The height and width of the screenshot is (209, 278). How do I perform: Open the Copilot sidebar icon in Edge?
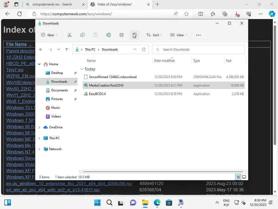tap(272, 14)
